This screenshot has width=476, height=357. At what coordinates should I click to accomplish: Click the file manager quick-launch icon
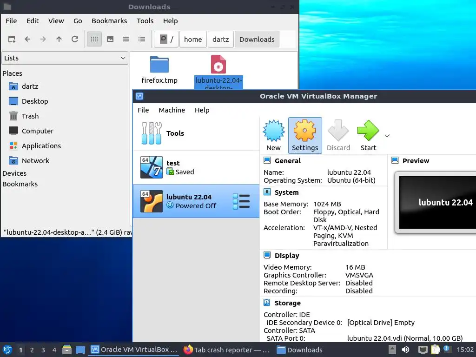67,350
